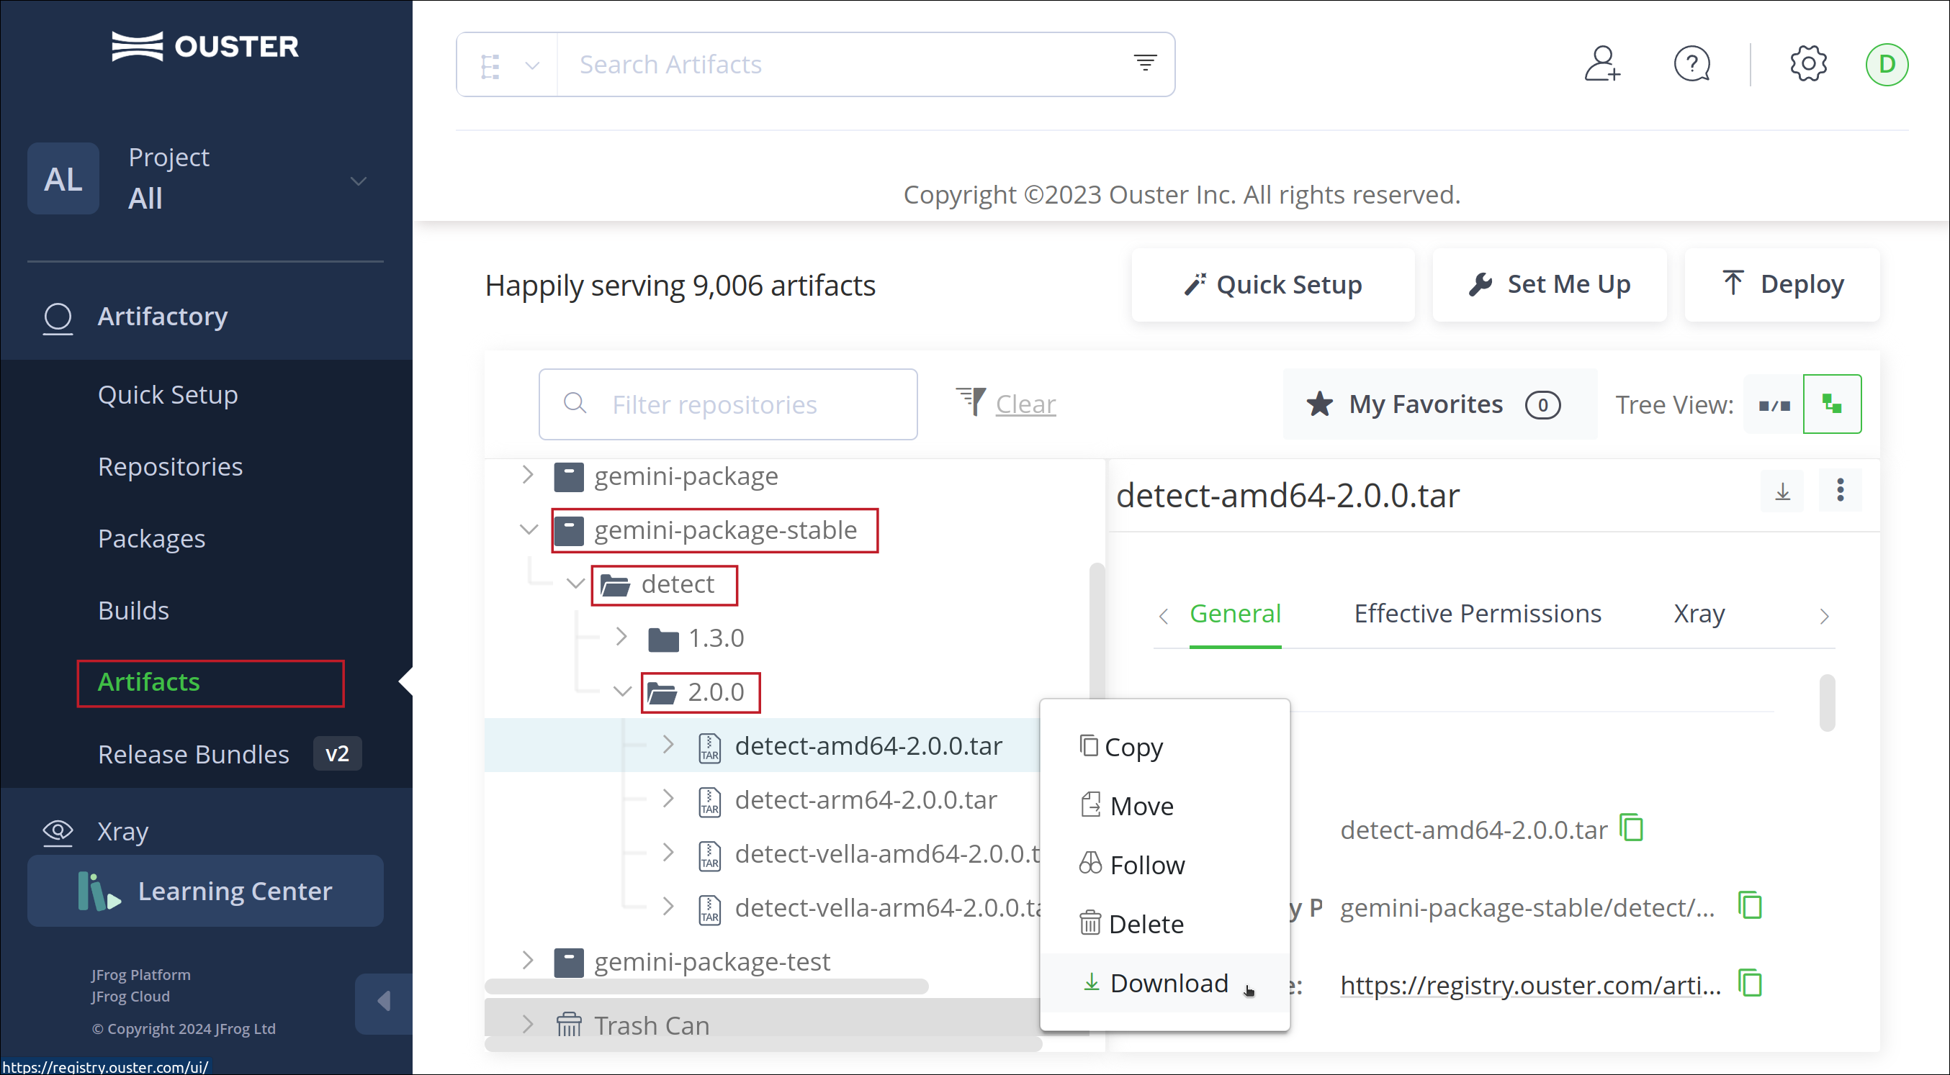Open the registry.ouster.com artifact URL link

(1530, 985)
